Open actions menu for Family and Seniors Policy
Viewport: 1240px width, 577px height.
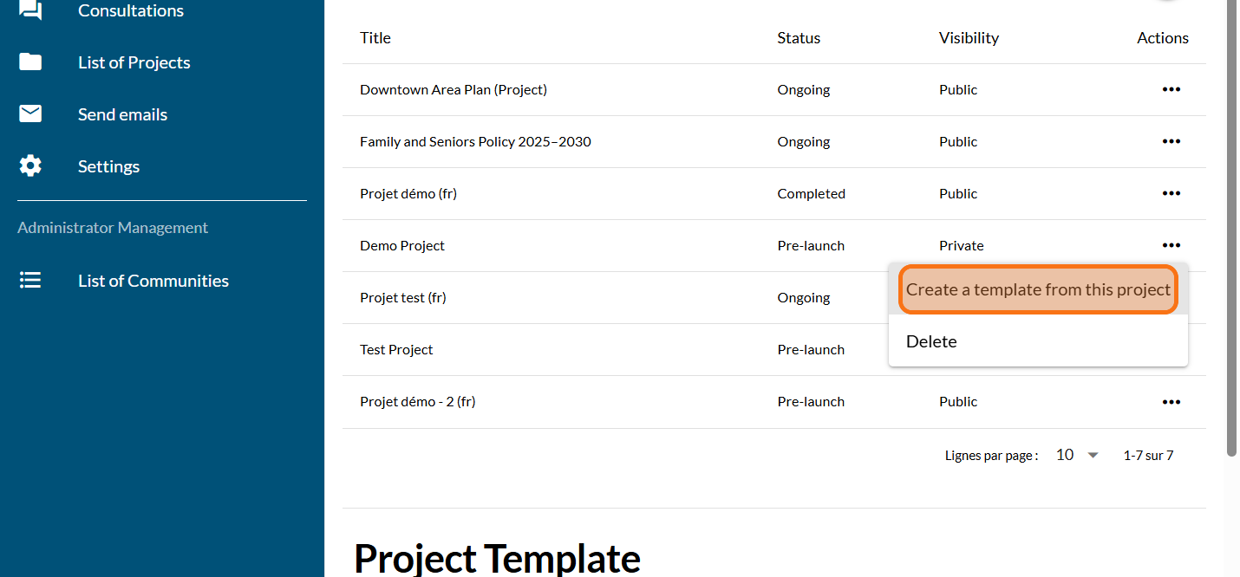pos(1171,141)
